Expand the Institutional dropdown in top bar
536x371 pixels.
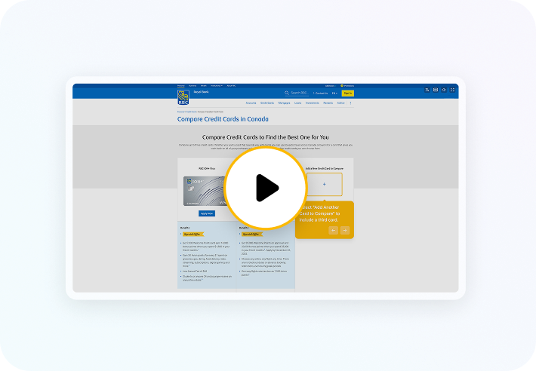point(217,86)
